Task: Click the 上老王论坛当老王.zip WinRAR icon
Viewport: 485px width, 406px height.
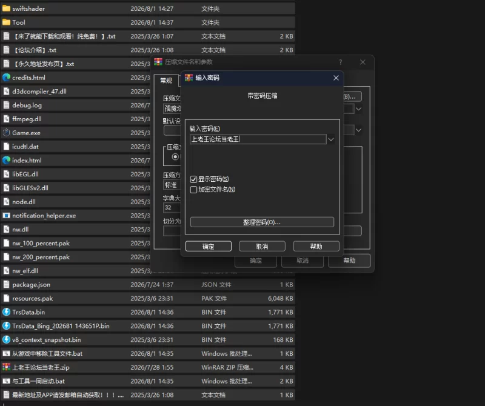Action: click(6, 367)
